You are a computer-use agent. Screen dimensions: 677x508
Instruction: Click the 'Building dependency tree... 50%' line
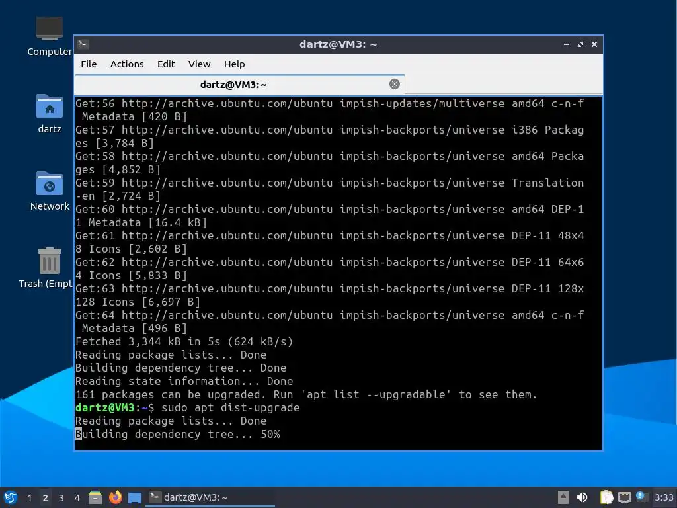click(x=177, y=434)
